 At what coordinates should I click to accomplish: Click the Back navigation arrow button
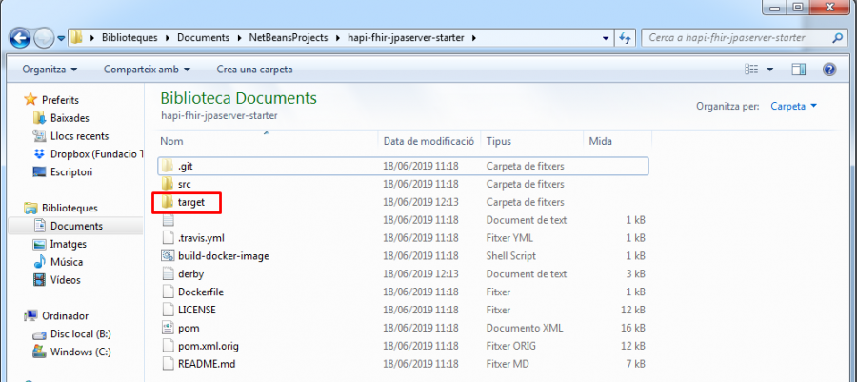click(x=20, y=38)
